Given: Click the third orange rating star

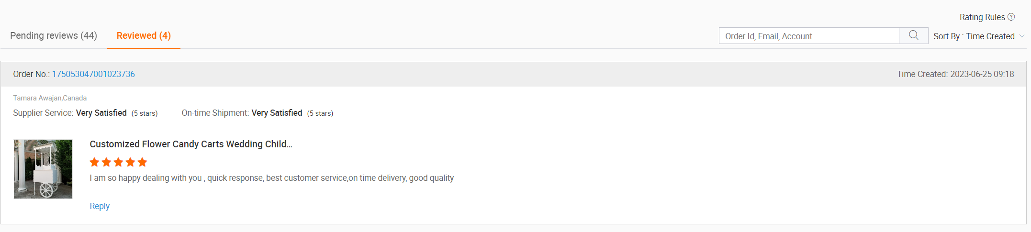Looking at the screenshot, I should [118, 162].
